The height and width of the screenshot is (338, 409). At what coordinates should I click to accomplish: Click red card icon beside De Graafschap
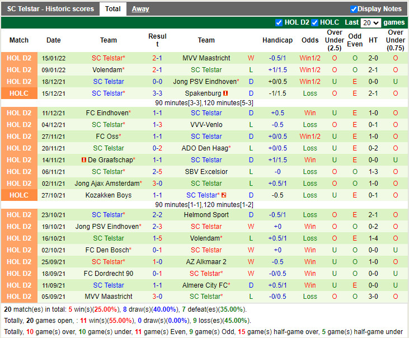click(84, 159)
